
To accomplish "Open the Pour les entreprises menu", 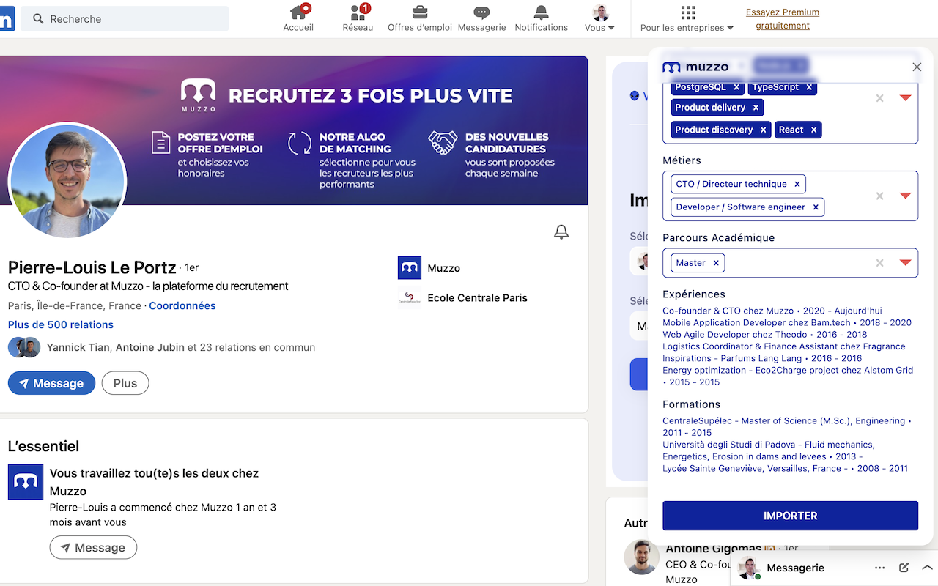I will 687,18.
